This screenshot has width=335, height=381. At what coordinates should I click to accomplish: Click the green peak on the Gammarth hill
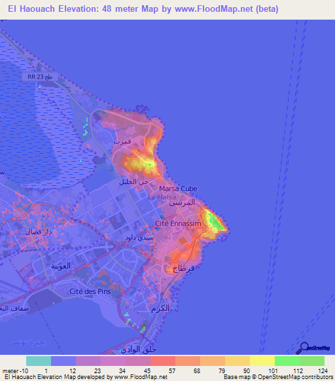pos(150,164)
